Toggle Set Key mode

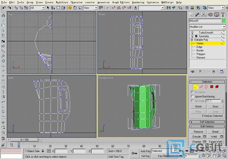coord(146,156)
